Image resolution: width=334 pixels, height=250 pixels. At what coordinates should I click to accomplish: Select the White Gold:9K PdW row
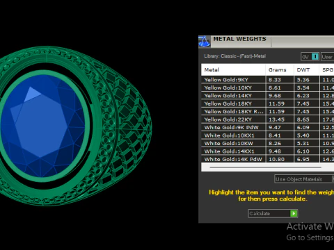(268, 127)
